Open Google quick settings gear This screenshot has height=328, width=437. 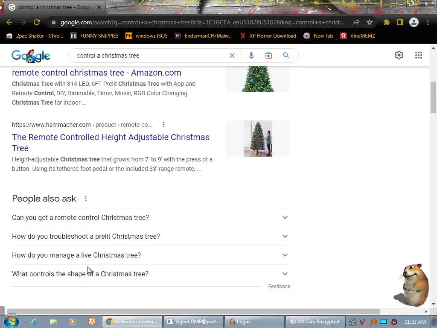(x=399, y=55)
